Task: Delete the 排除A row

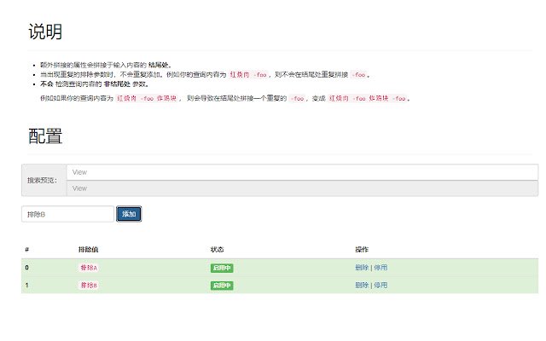Action: pos(362,268)
